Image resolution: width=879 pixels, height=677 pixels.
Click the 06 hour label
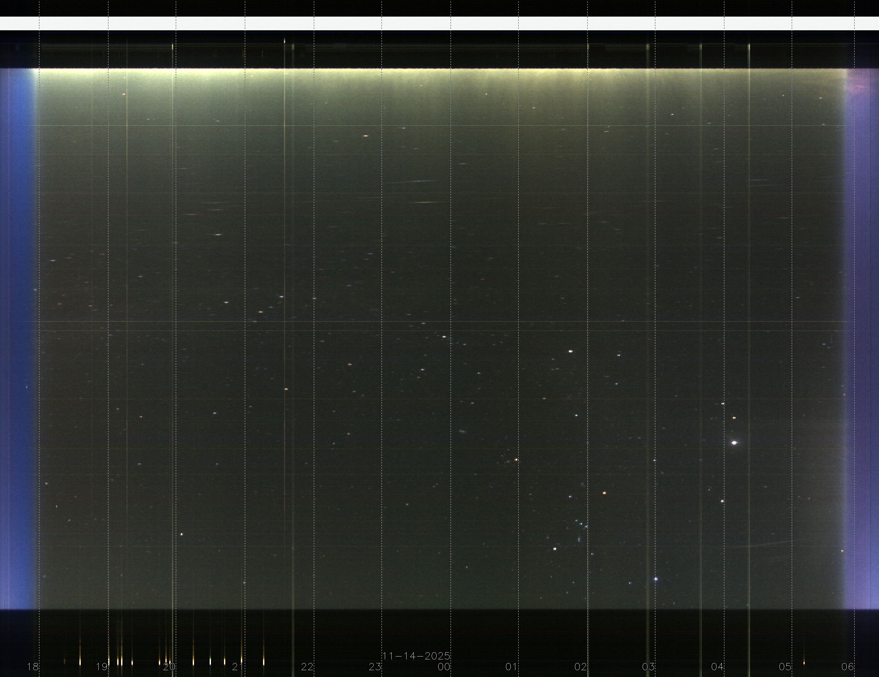click(x=848, y=667)
